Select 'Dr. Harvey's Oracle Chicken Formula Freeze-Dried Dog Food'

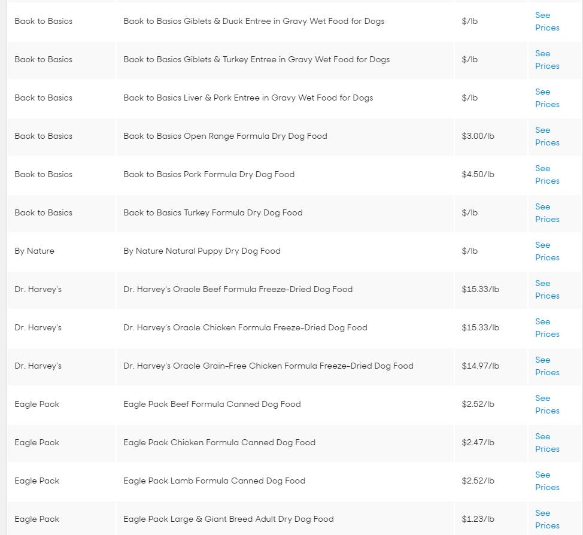[245, 327]
